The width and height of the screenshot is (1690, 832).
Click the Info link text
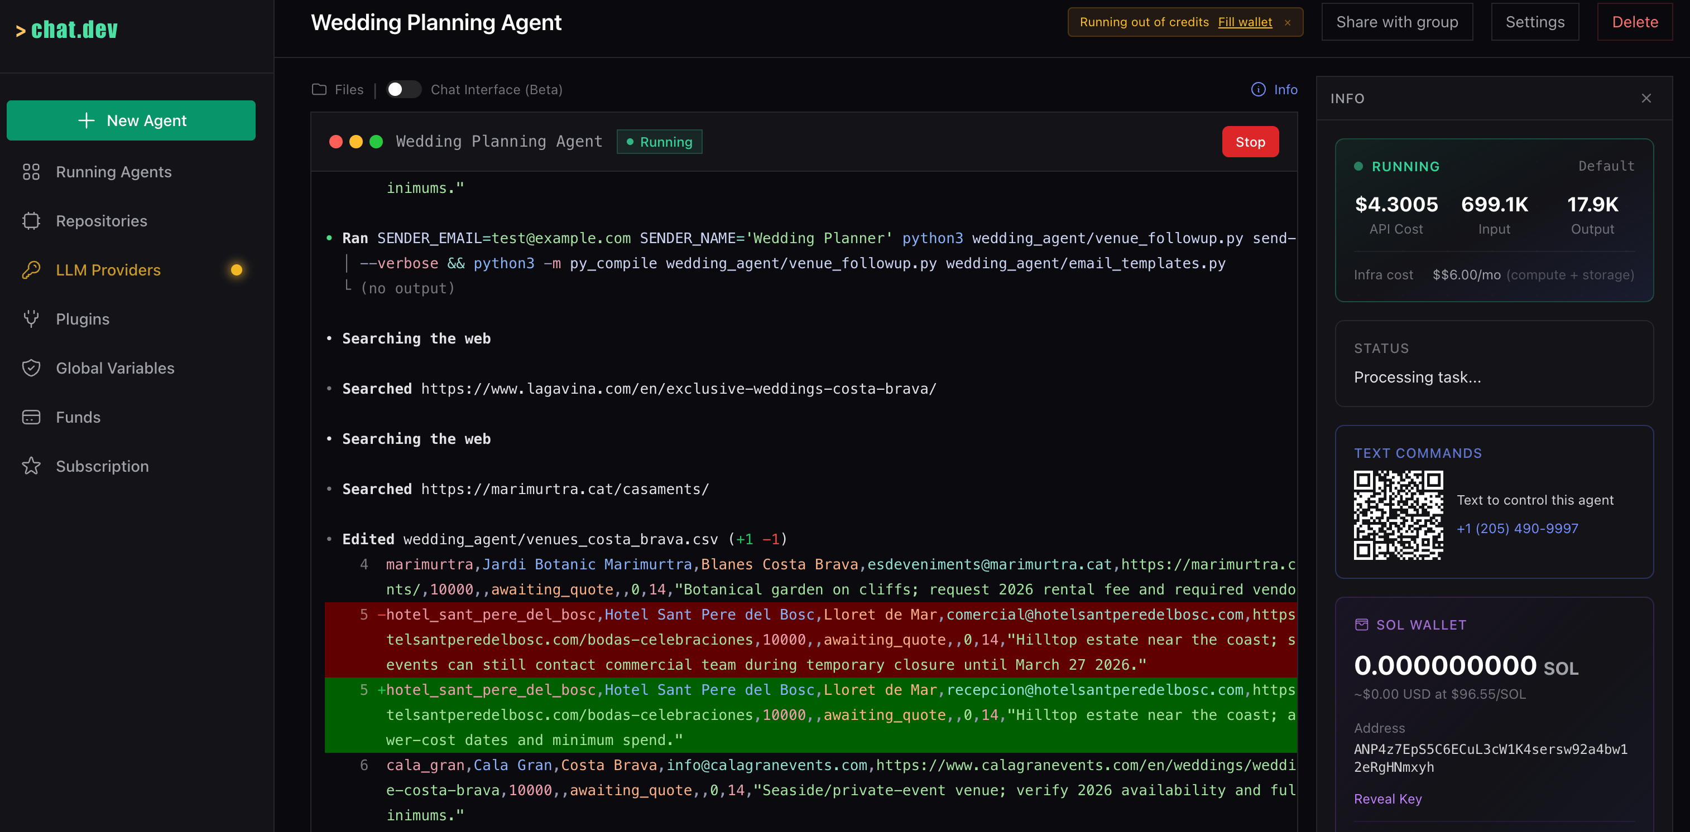(1285, 90)
